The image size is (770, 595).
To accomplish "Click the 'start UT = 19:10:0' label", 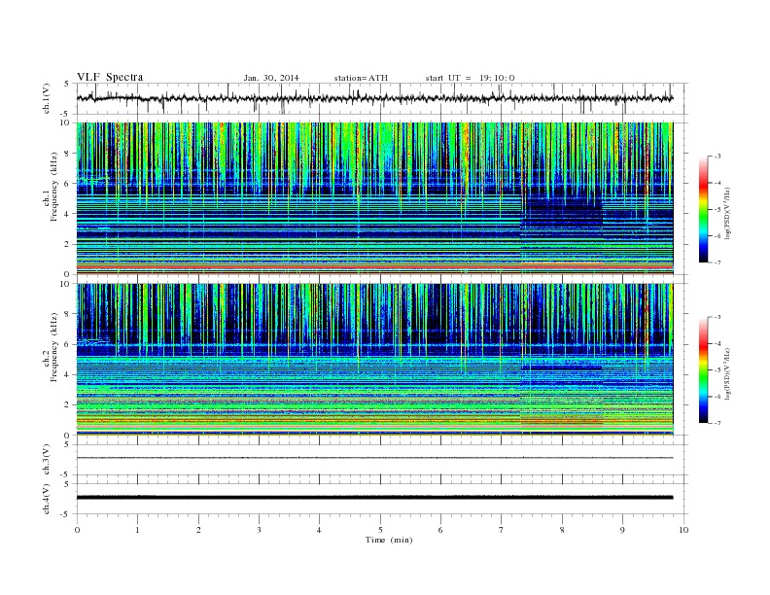I will 470,78.
